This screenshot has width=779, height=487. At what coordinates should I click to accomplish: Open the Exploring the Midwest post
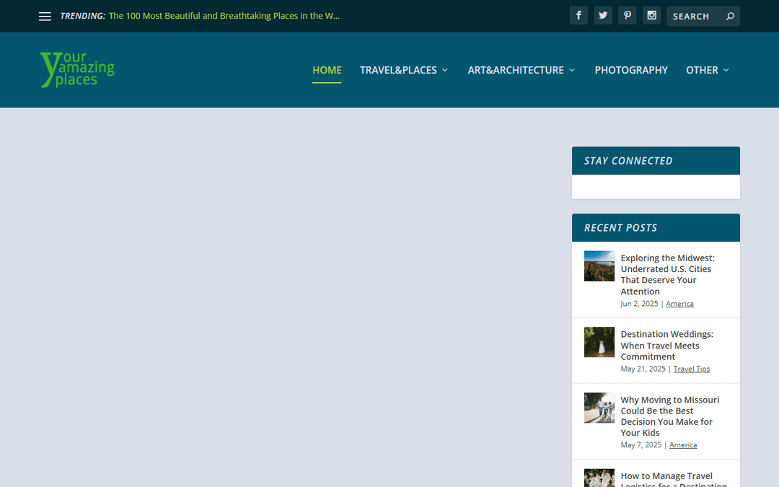(x=668, y=274)
